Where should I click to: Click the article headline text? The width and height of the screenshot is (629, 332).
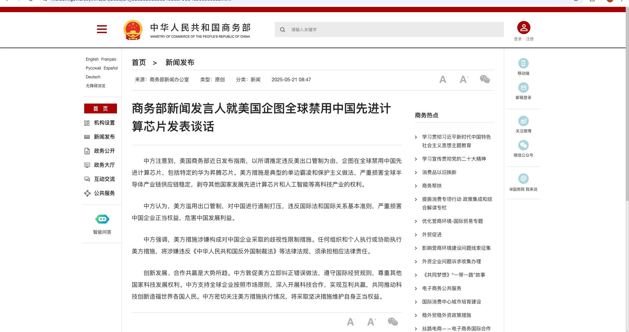[261, 117]
